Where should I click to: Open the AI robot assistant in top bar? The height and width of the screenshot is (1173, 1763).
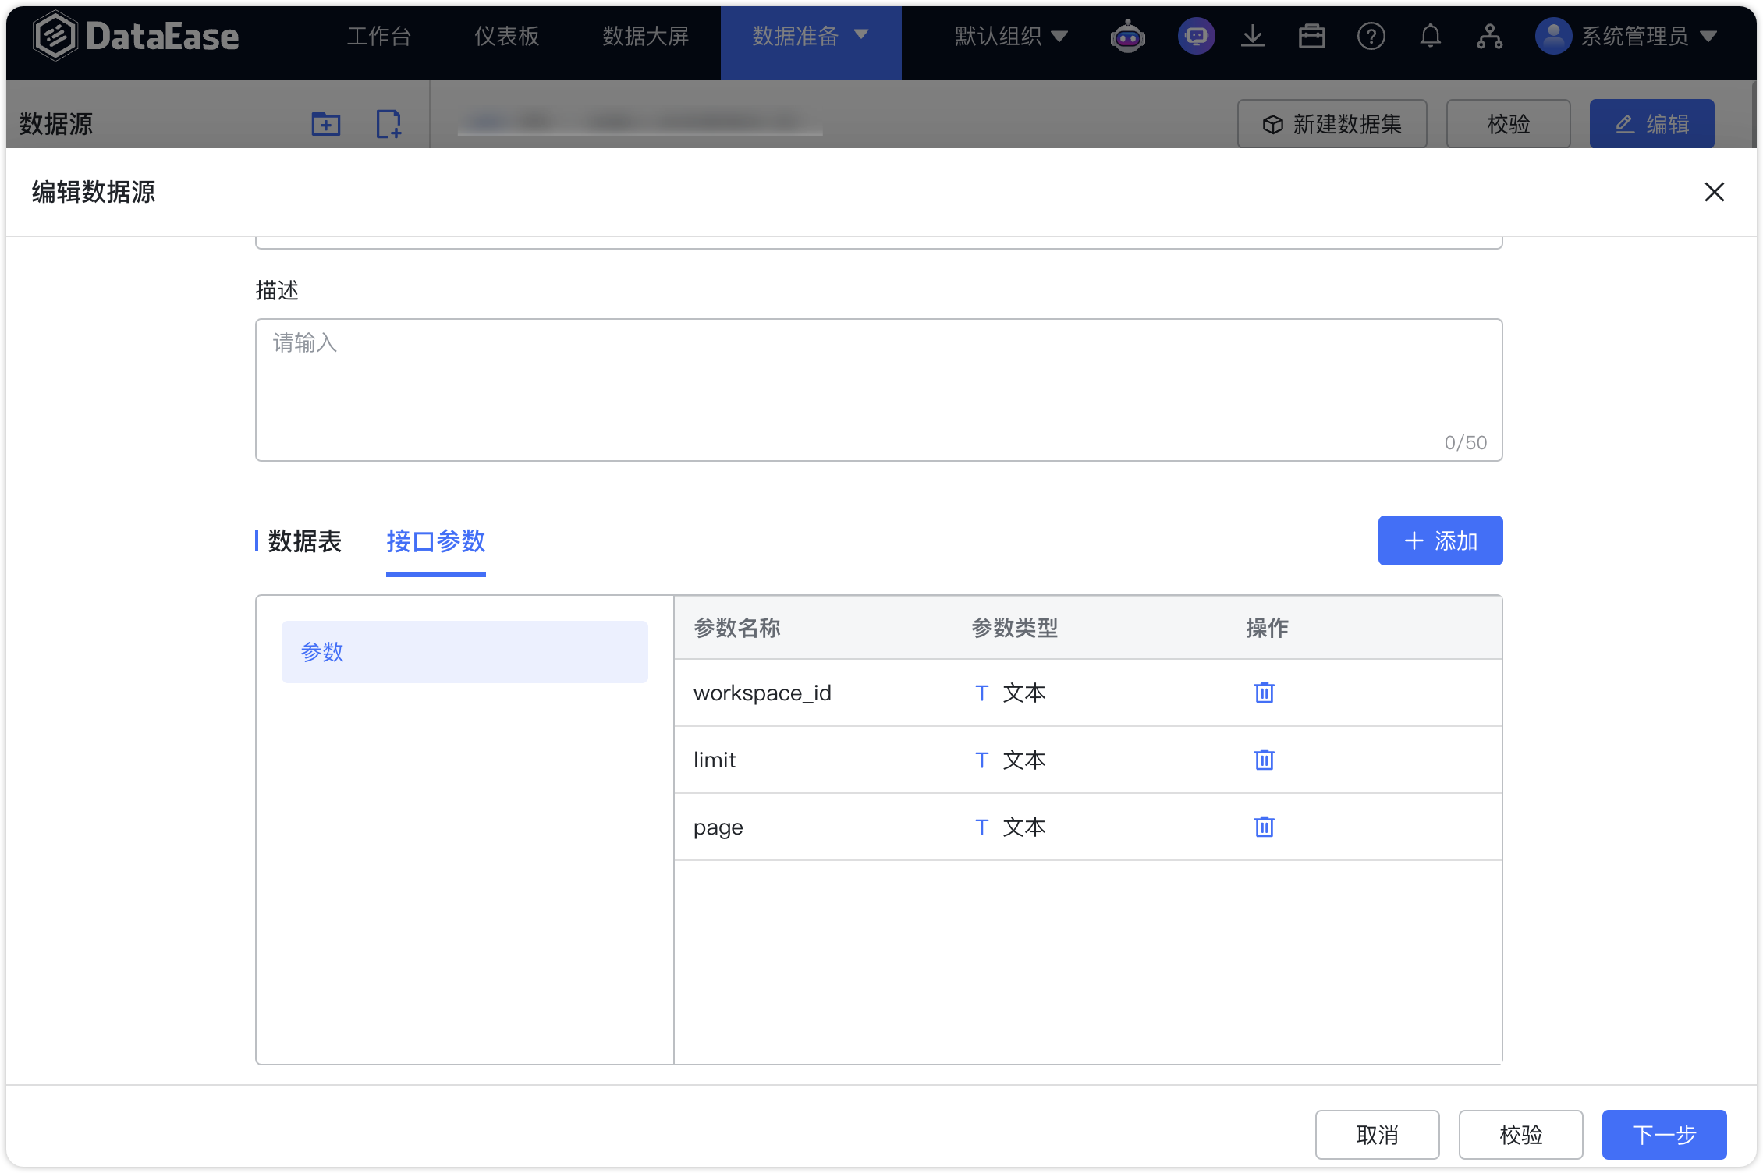click(x=1128, y=35)
